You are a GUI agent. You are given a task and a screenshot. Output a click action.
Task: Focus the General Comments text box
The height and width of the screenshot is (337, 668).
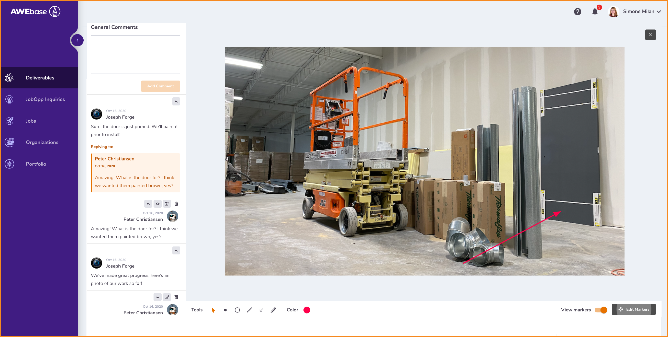point(135,55)
